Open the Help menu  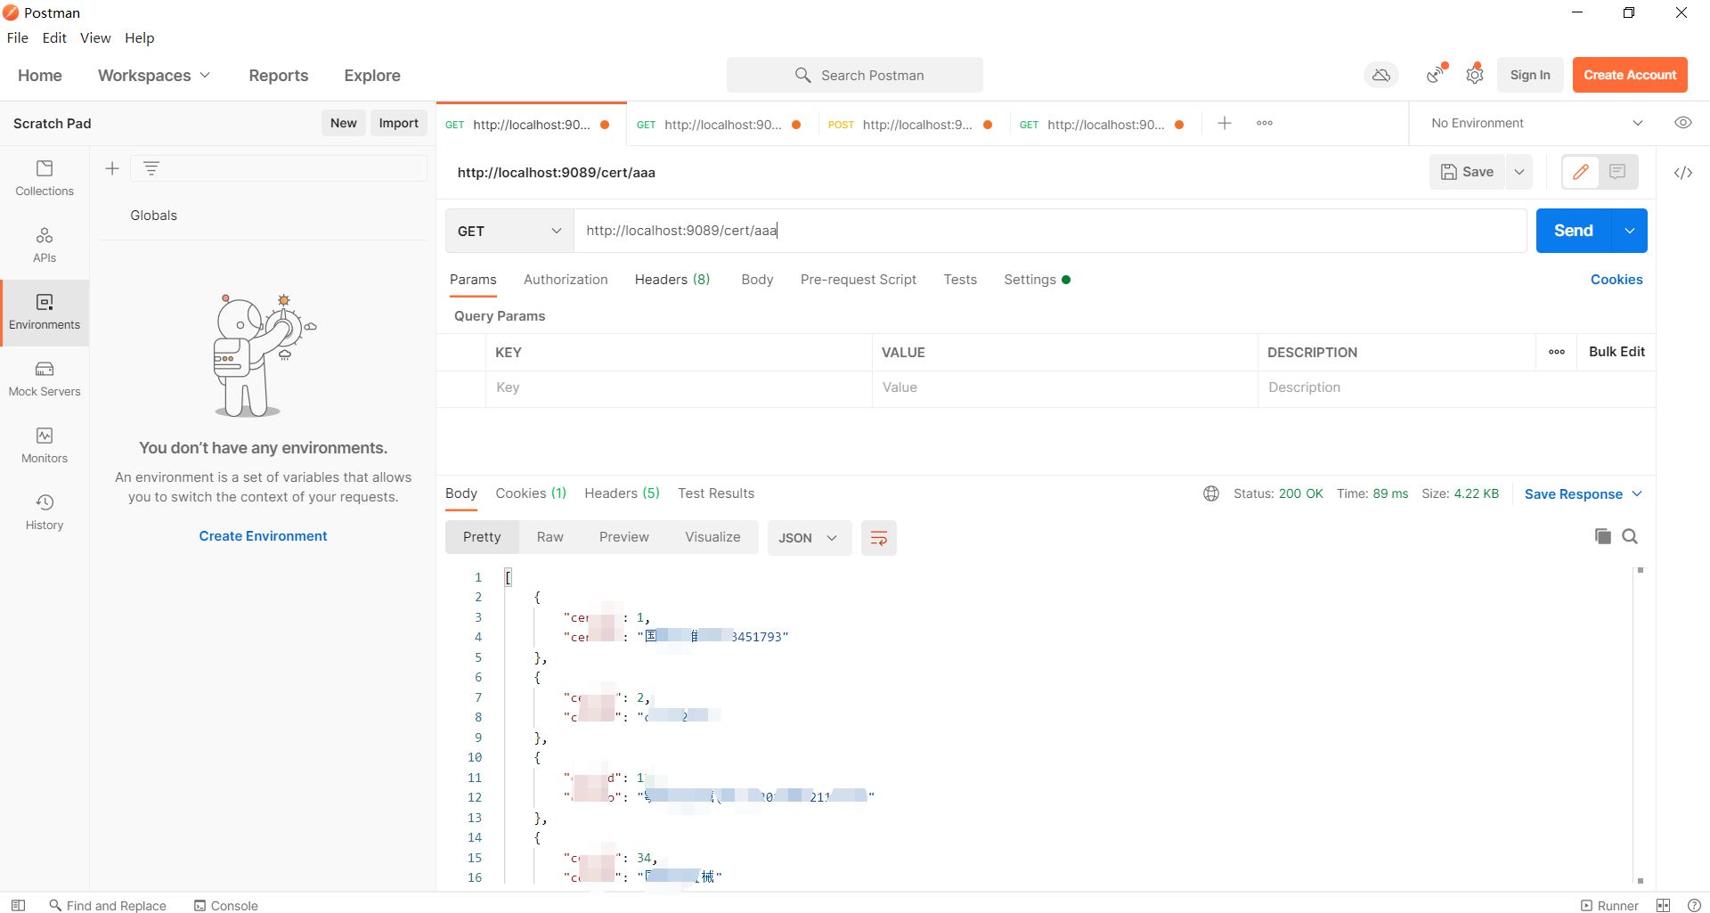[139, 37]
